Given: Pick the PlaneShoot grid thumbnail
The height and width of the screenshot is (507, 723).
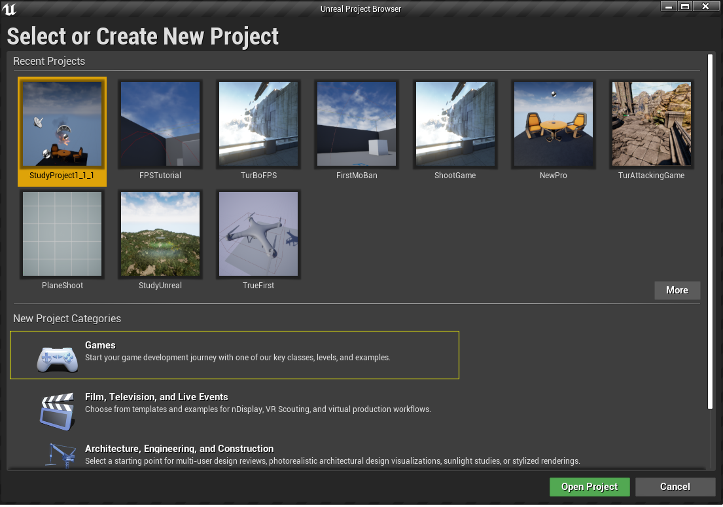Looking at the screenshot, I should [x=62, y=234].
